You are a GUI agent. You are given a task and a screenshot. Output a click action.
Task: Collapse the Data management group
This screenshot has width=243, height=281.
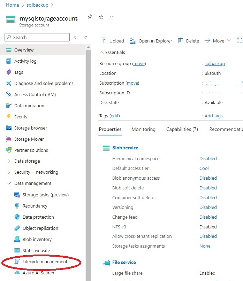(9, 183)
